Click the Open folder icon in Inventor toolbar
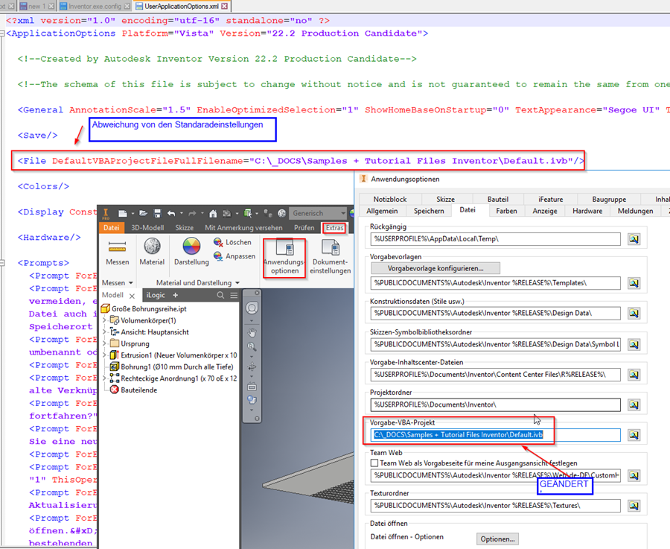This screenshot has width=670, height=549. [x=143, y=213]
